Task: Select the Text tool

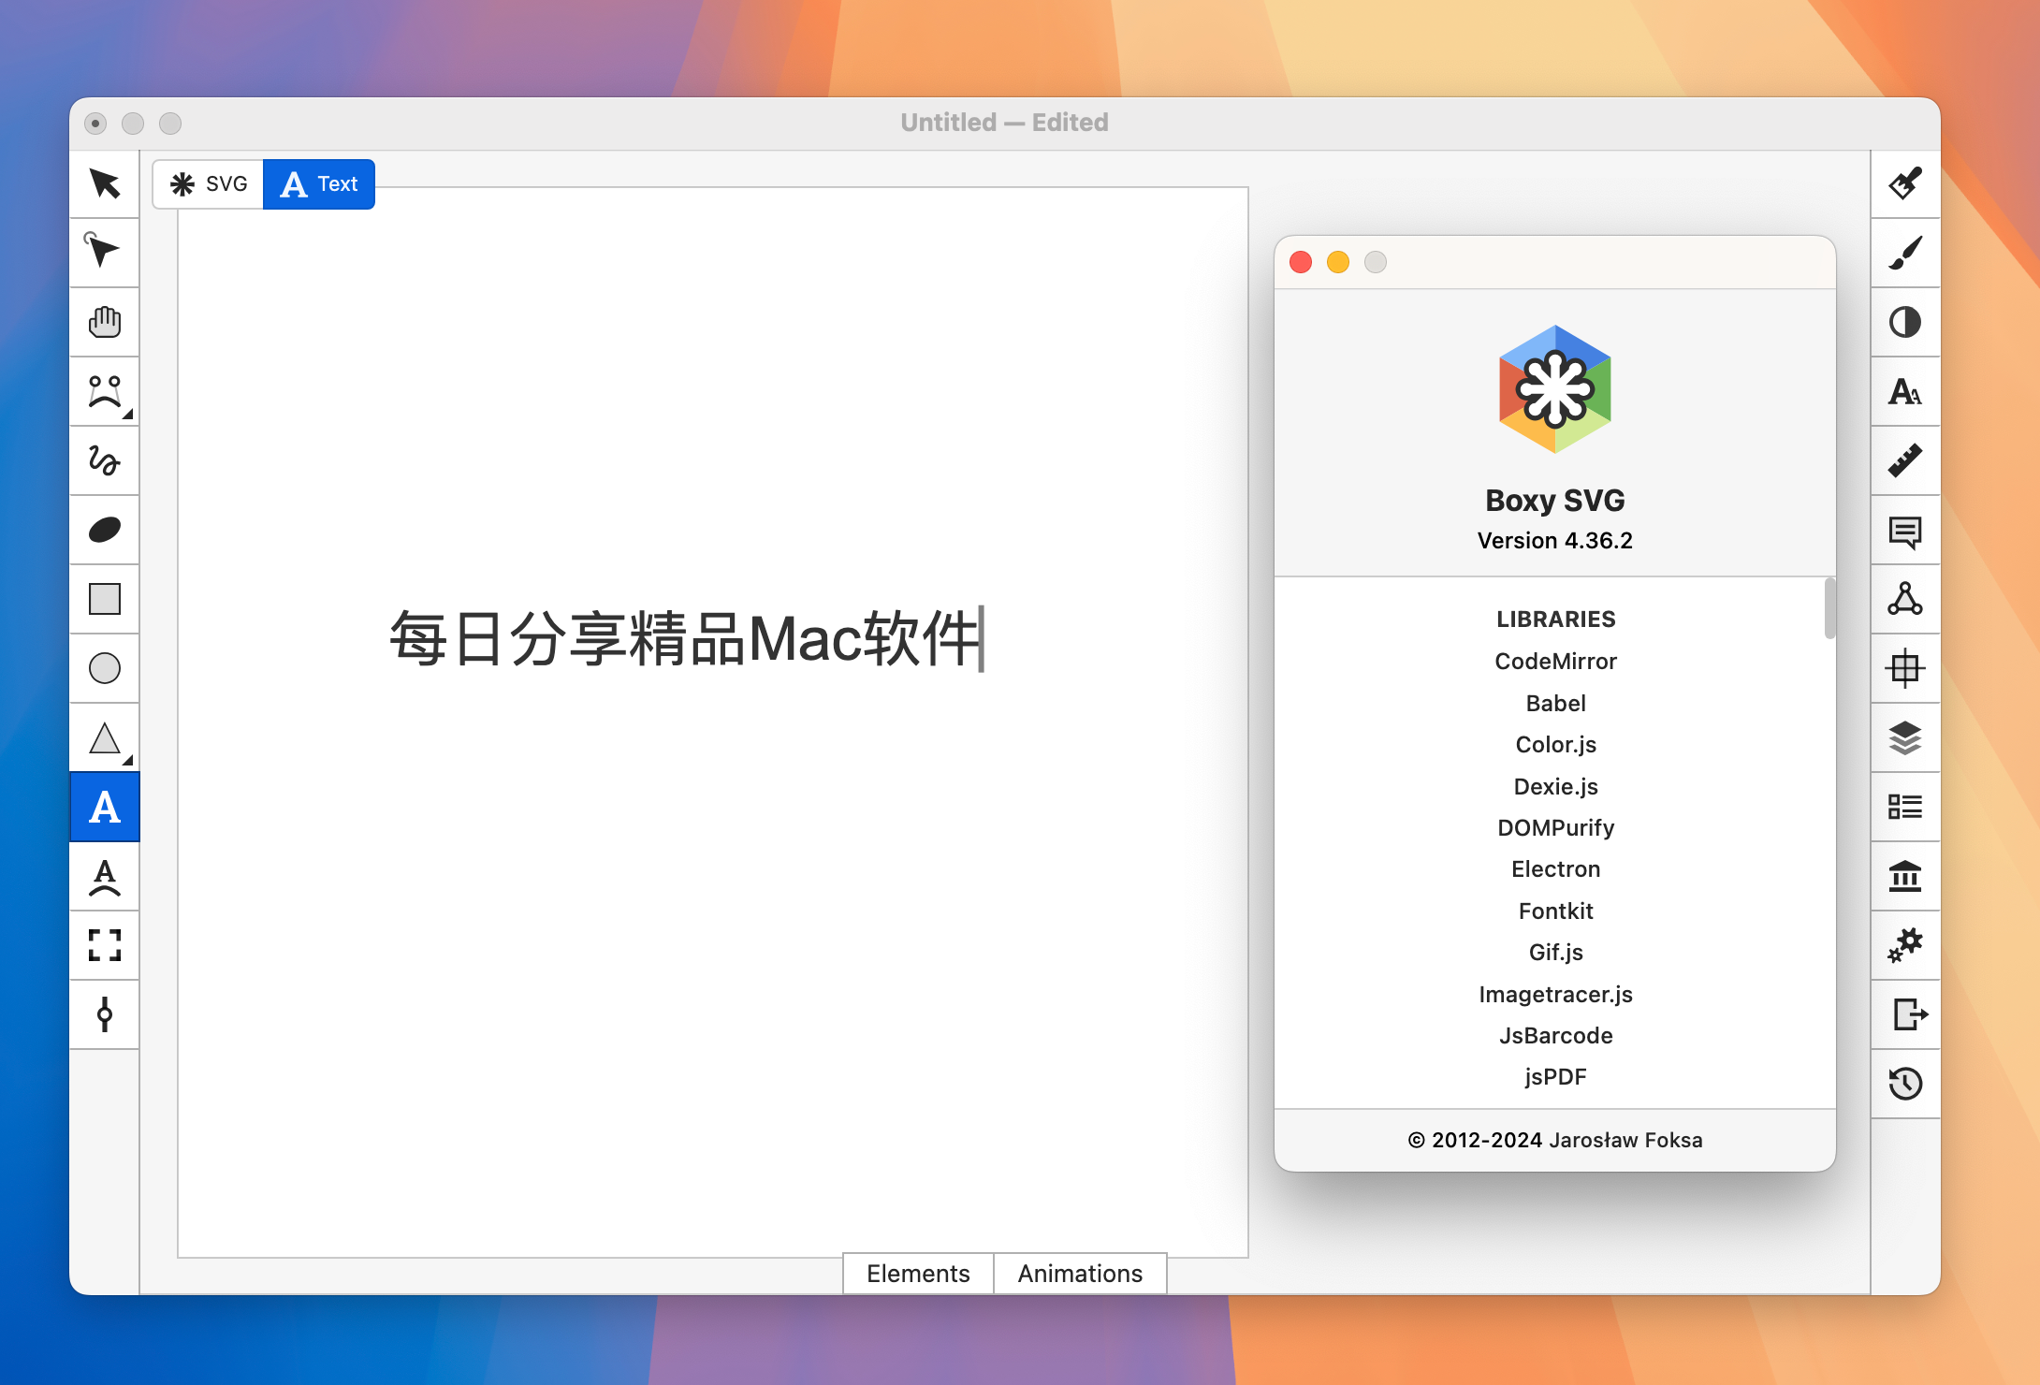Action: coord(105,806)
